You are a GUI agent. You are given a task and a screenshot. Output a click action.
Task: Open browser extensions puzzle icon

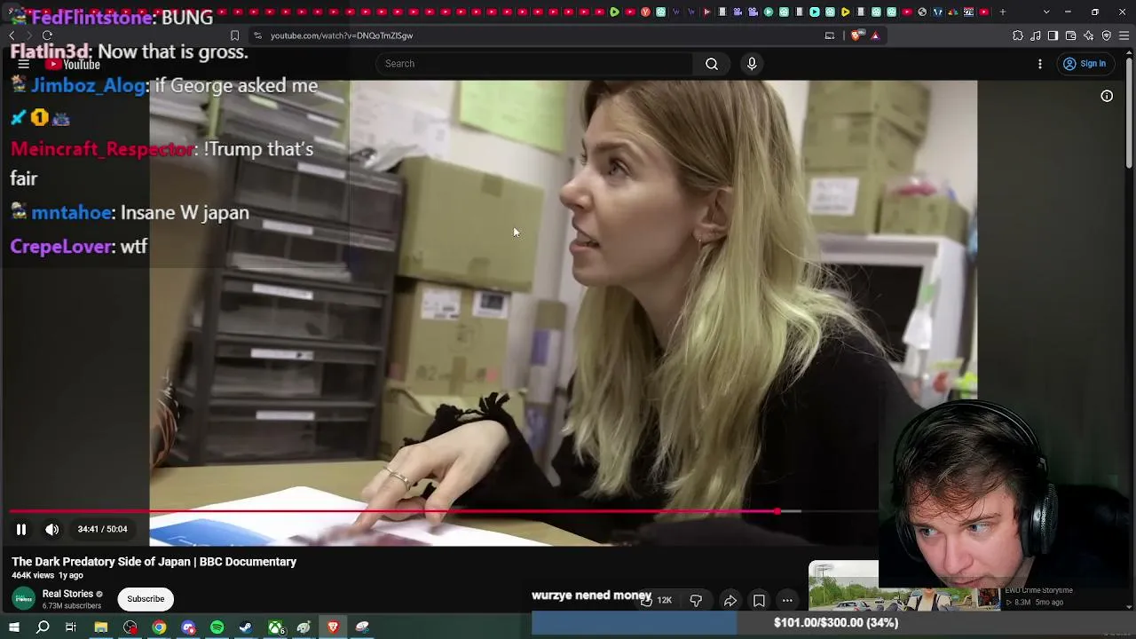point(1018,35)
